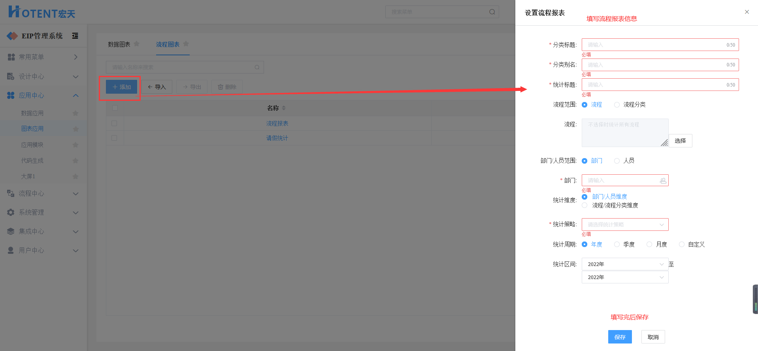The image size is (758, 351).
Task: Choose 部门/人员维度 for 统计维度
Action: (x=585, y=197)
